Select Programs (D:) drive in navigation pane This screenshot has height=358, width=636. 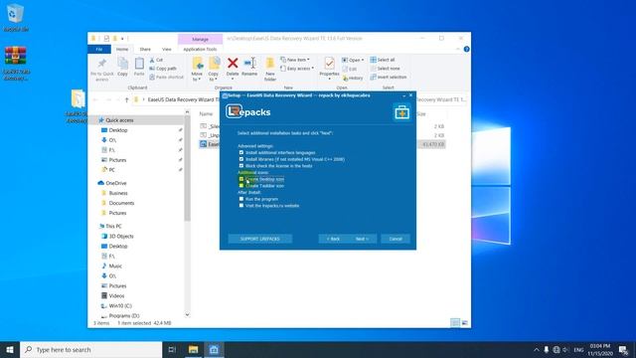123,315
